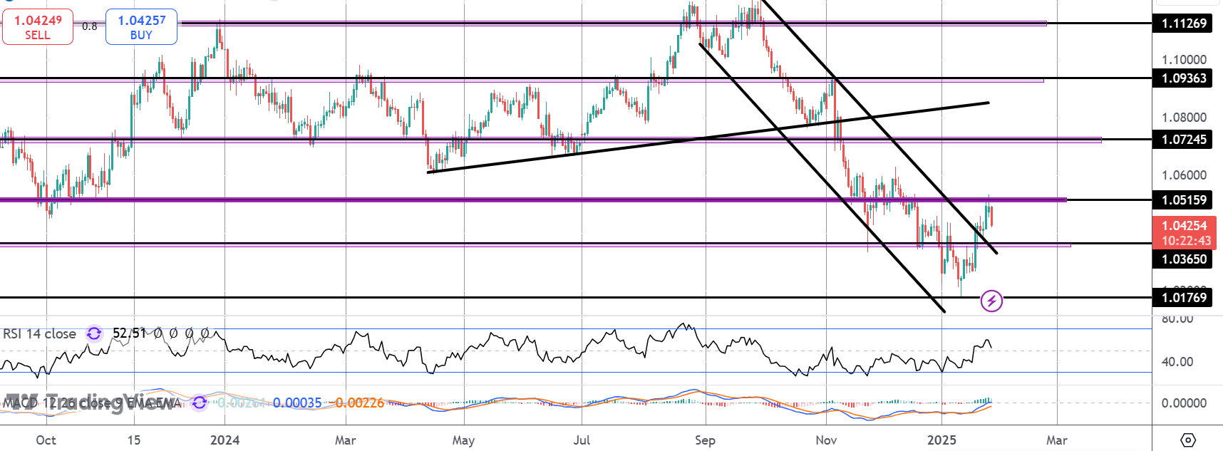Select the 1.07245 price level label
This screenshot has width=1223, height=451.
point(1184,139)
